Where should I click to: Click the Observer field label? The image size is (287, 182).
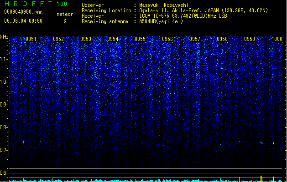point(93,5)
